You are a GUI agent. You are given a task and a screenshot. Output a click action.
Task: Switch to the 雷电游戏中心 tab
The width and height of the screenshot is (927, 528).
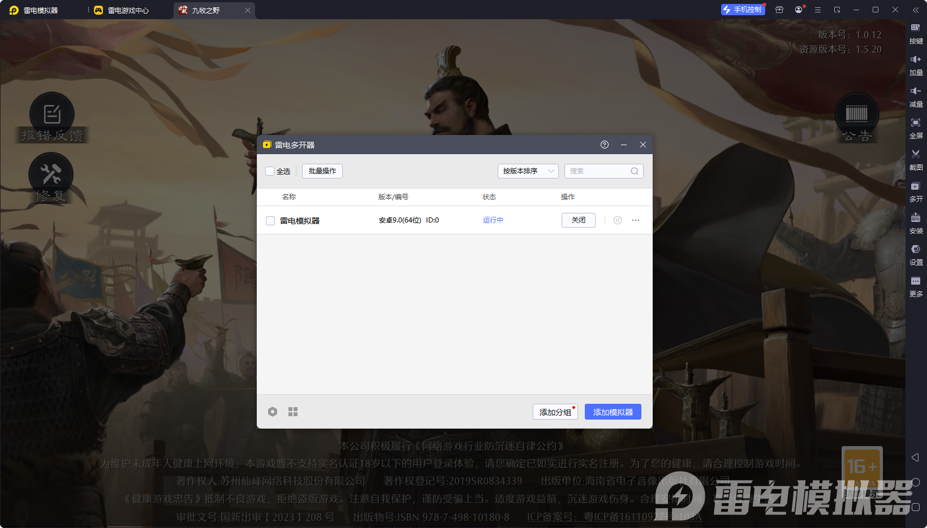128,10
